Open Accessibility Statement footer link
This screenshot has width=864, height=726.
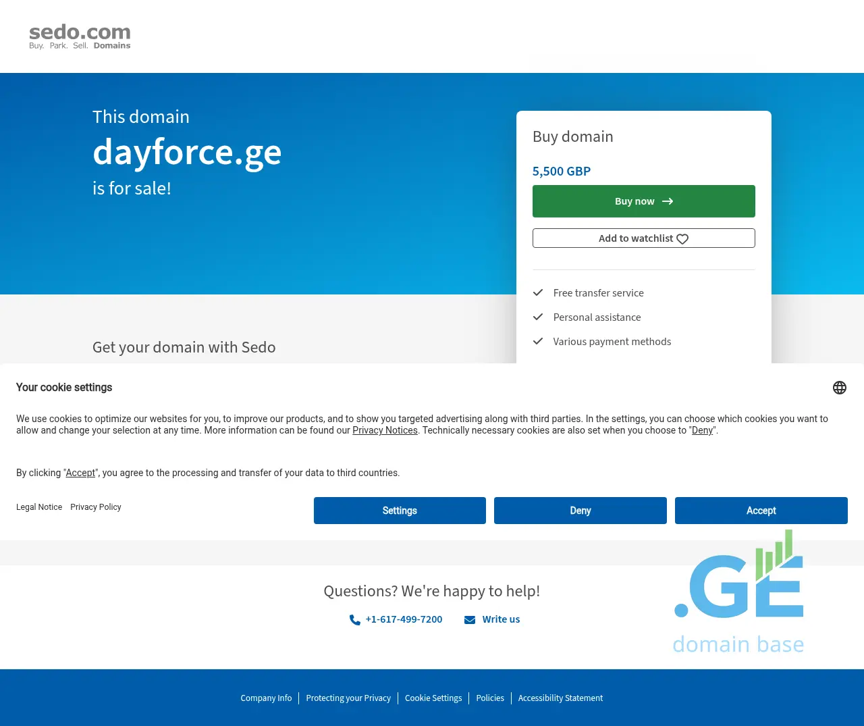click(x=560, y=698)
